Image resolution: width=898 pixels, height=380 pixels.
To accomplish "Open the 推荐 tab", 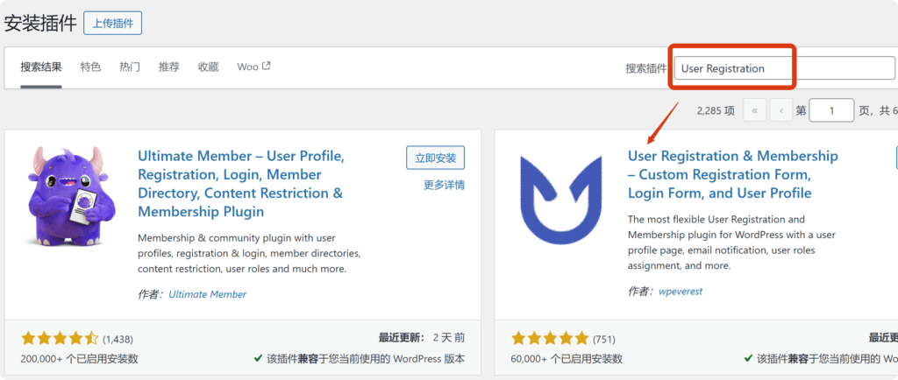I will click(x=169, y=67).
